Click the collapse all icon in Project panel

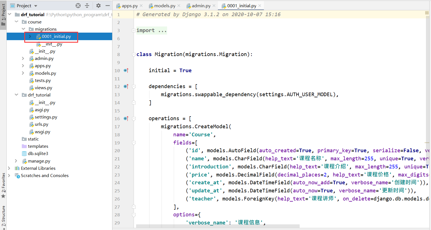87,6
